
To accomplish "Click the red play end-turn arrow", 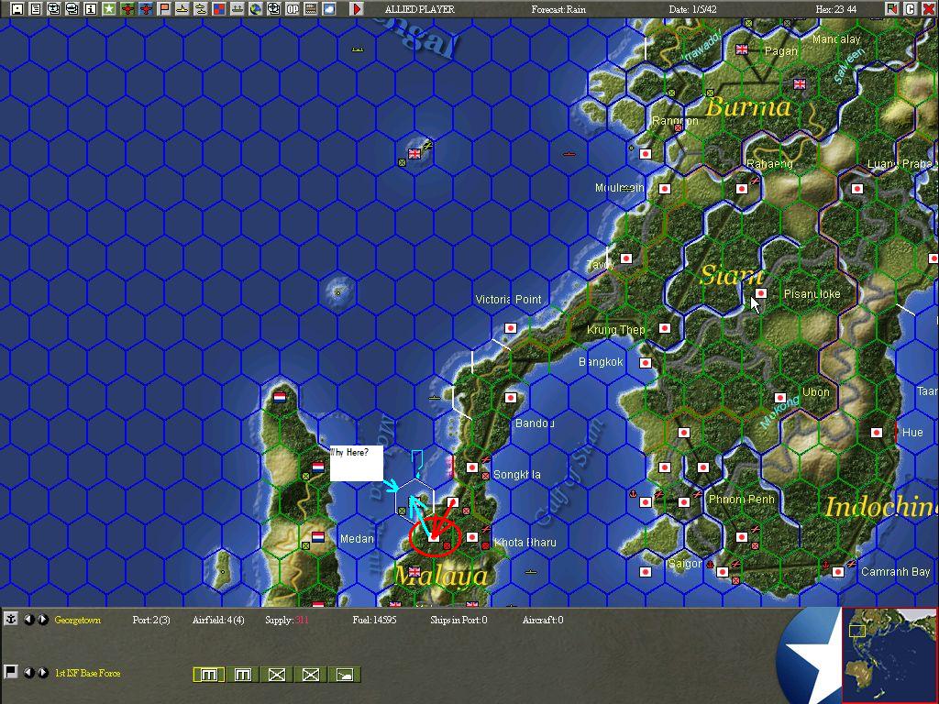I will (x=357, y=9).
